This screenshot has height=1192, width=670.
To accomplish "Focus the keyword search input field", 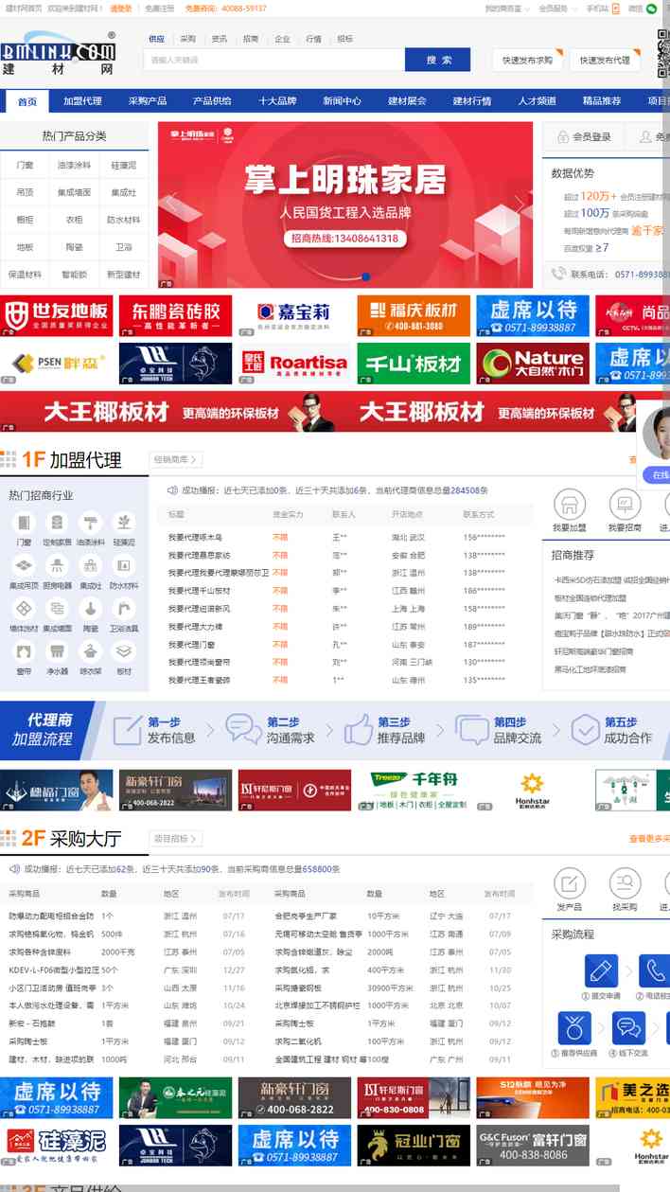I will (274, 60).
